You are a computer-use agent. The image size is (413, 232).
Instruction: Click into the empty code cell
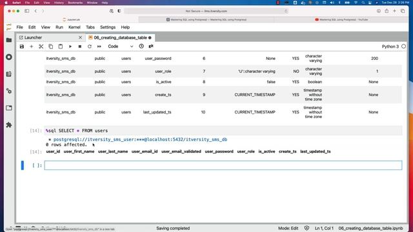pos(223,165)
